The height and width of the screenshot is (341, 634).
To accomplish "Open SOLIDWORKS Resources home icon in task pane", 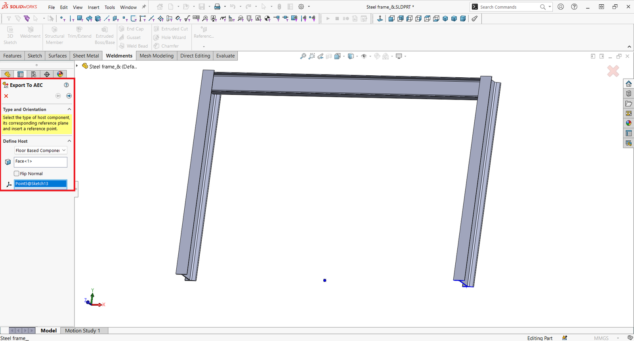I will [628, 84].
